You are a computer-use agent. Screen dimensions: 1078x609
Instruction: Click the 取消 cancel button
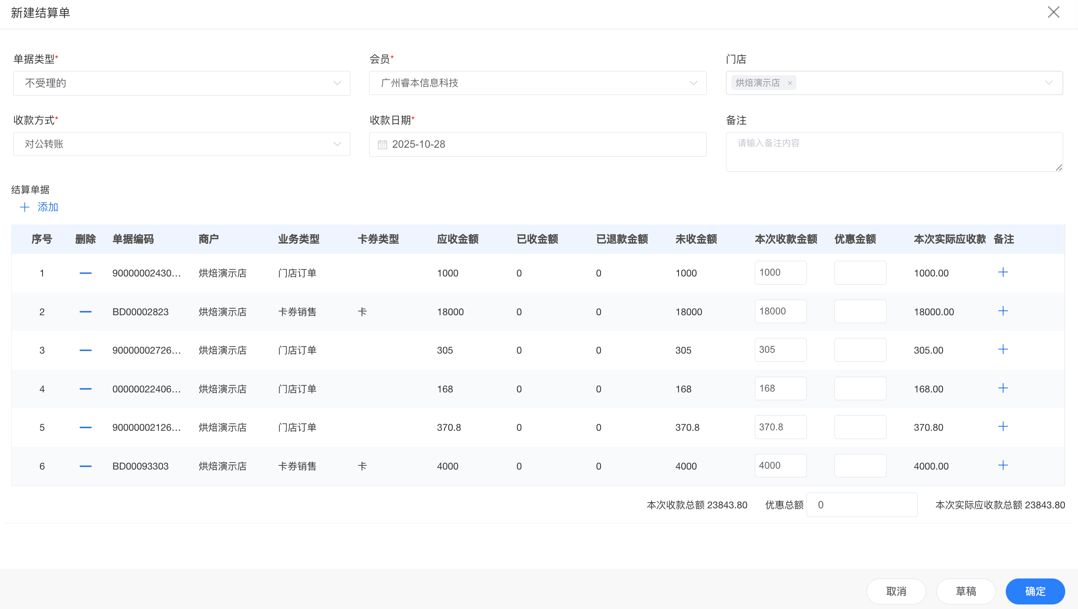(x=896, y=591)
